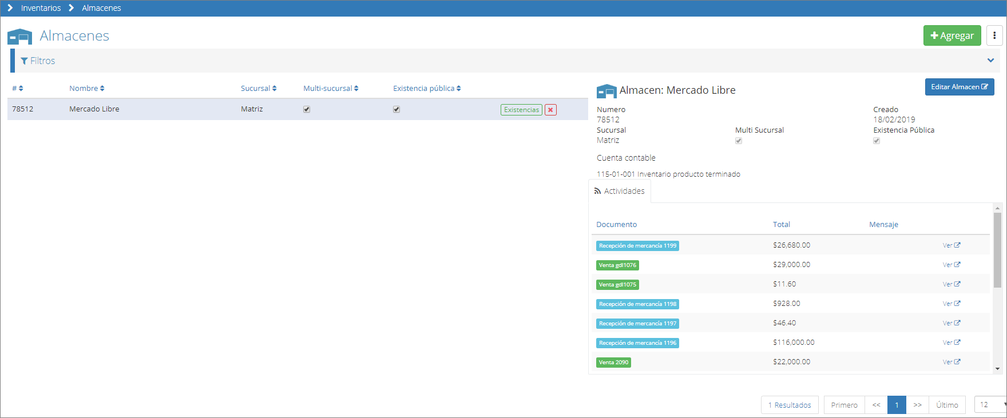
Task: Click the Mensaje column header
Action: tap(883, 225)
